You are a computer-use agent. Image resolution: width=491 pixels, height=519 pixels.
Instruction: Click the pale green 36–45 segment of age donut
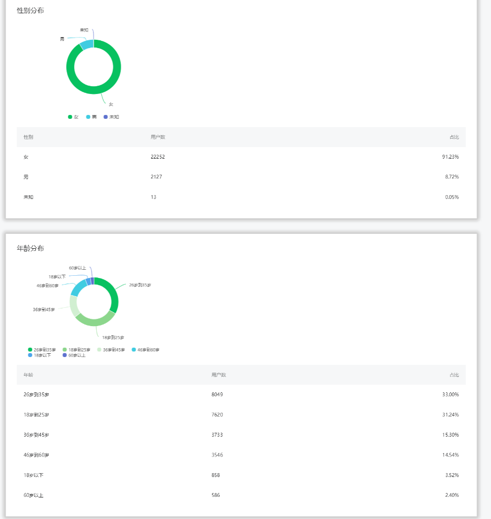click(74, 306)
